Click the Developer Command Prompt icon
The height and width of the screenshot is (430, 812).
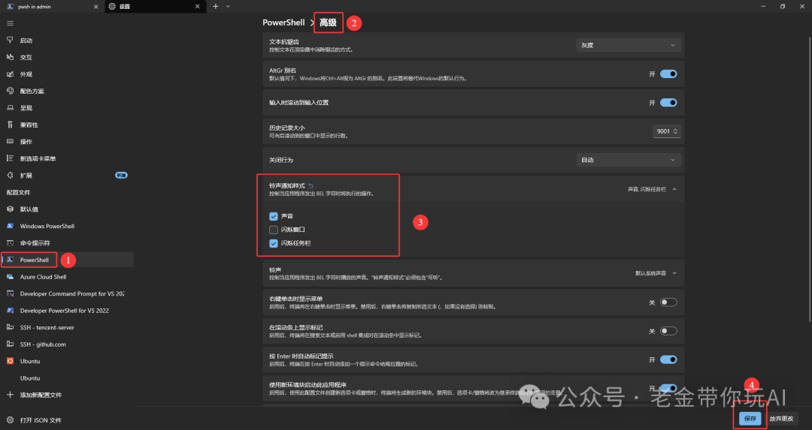click(x=10, y=293)
